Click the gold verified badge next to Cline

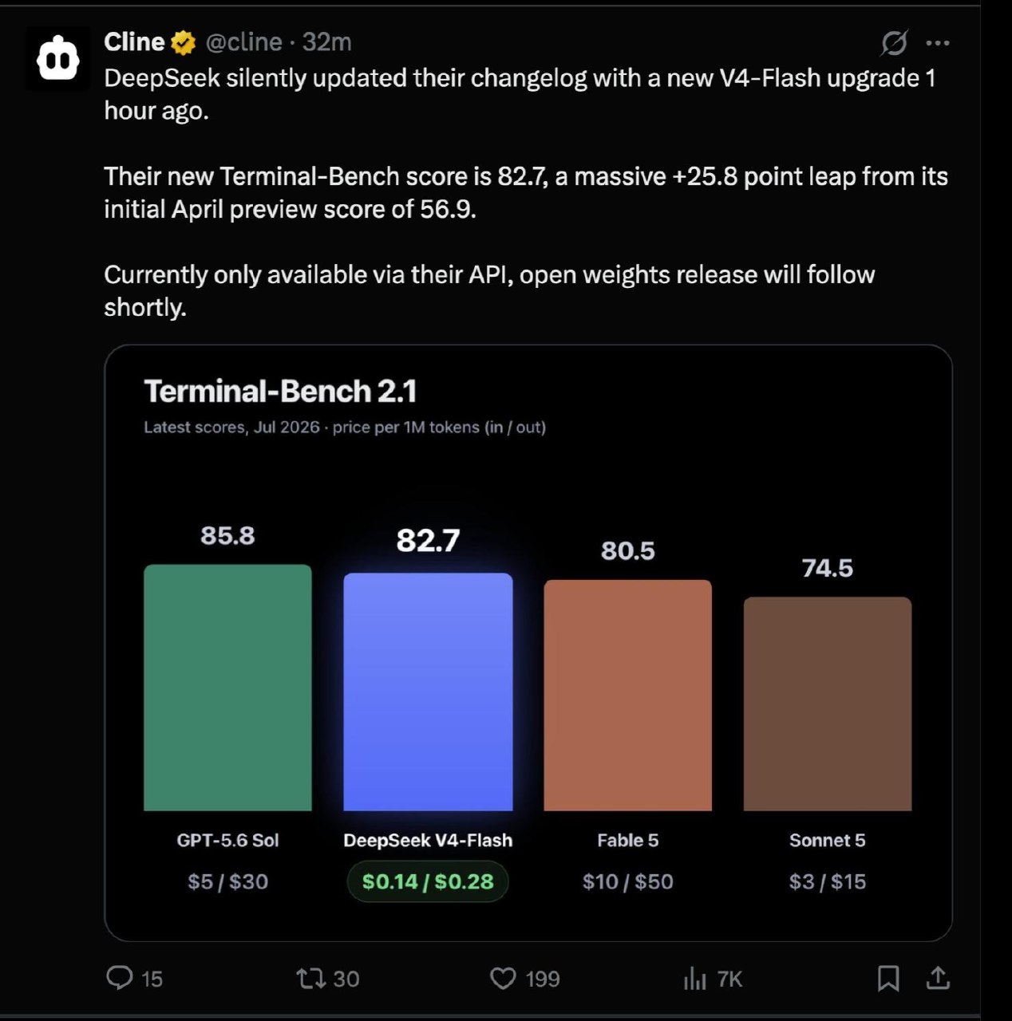[184, 42]
